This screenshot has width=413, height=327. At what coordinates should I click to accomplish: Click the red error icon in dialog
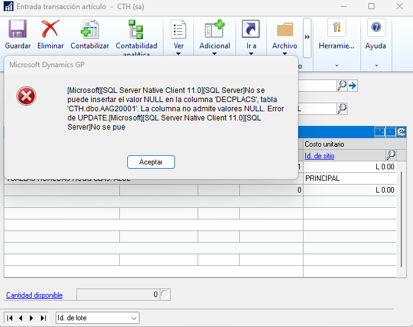(x=26, y=96)
